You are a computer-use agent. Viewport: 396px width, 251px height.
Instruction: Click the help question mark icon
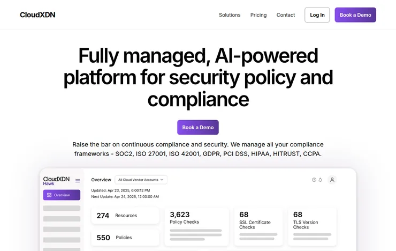coord(314,180)
